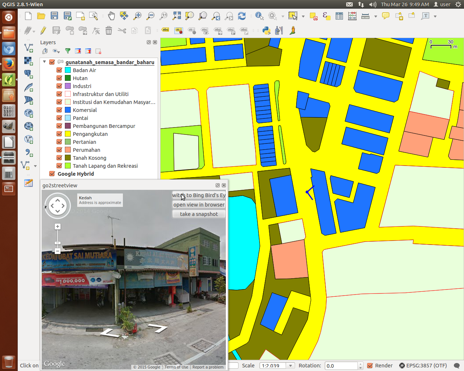Click the open view in browser button
Image resolution: width=464 pixels, height=371 pixels.
199,205
